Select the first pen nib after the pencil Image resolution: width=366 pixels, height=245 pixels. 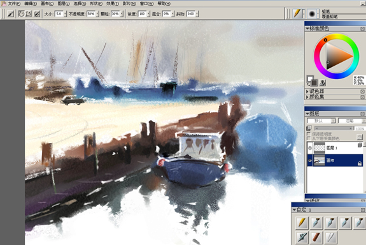coord(316,223)
